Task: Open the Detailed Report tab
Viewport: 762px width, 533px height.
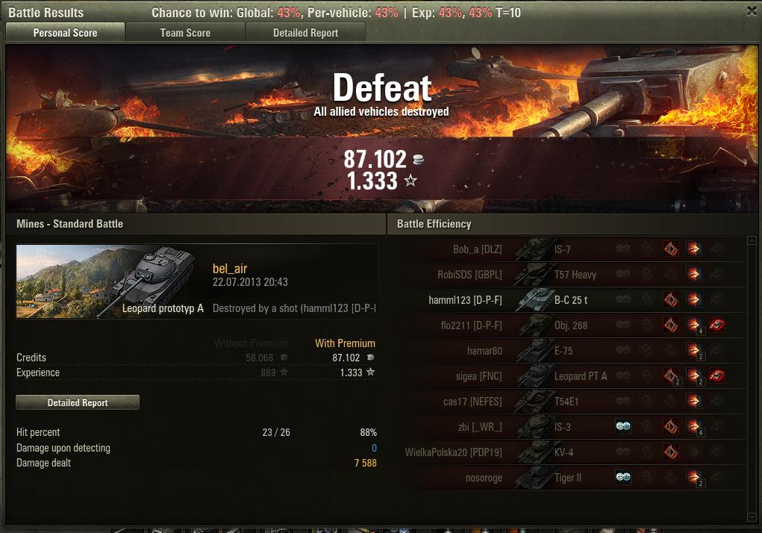Action: tap(306, 33)
